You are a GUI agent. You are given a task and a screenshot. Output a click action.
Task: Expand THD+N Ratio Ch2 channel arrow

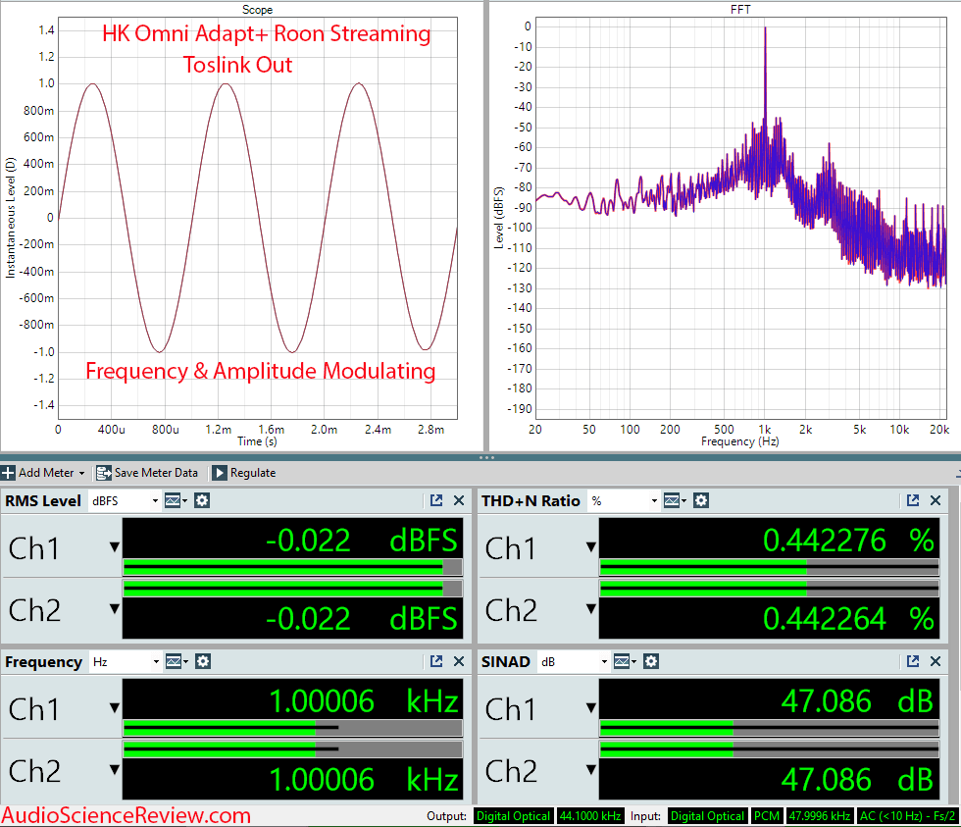[x=591, y=609]
